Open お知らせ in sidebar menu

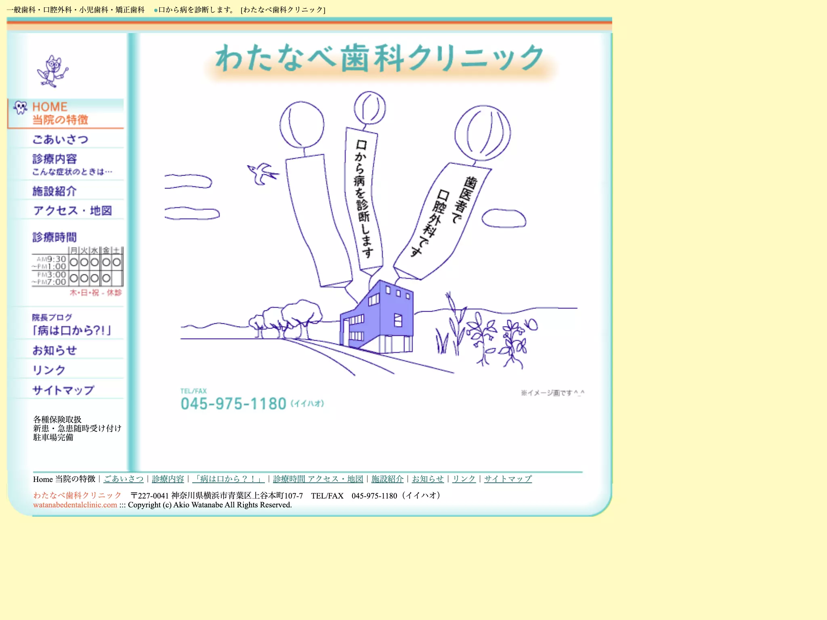pyautogui.click(x=55, y=350)
